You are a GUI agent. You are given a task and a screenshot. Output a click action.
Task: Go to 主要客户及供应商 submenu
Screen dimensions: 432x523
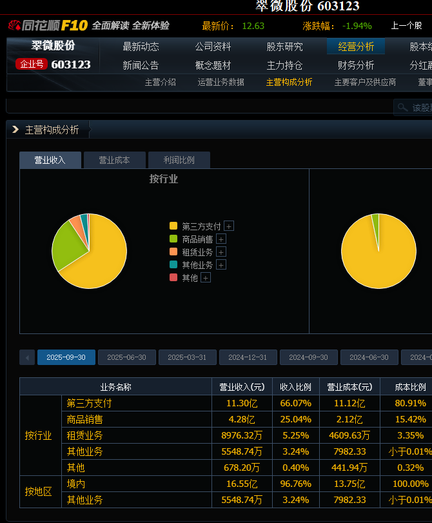tap(366, 83)
